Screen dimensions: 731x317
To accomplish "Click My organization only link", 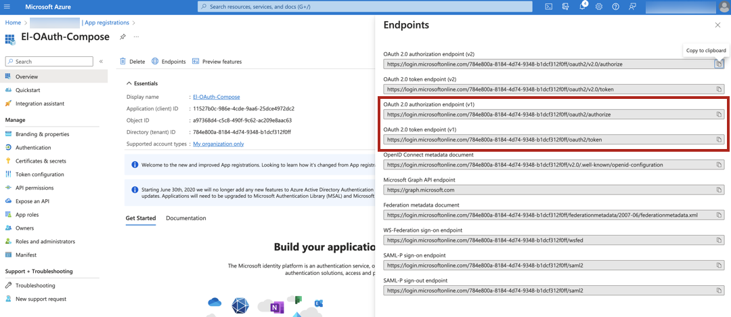I will [219, 144].
